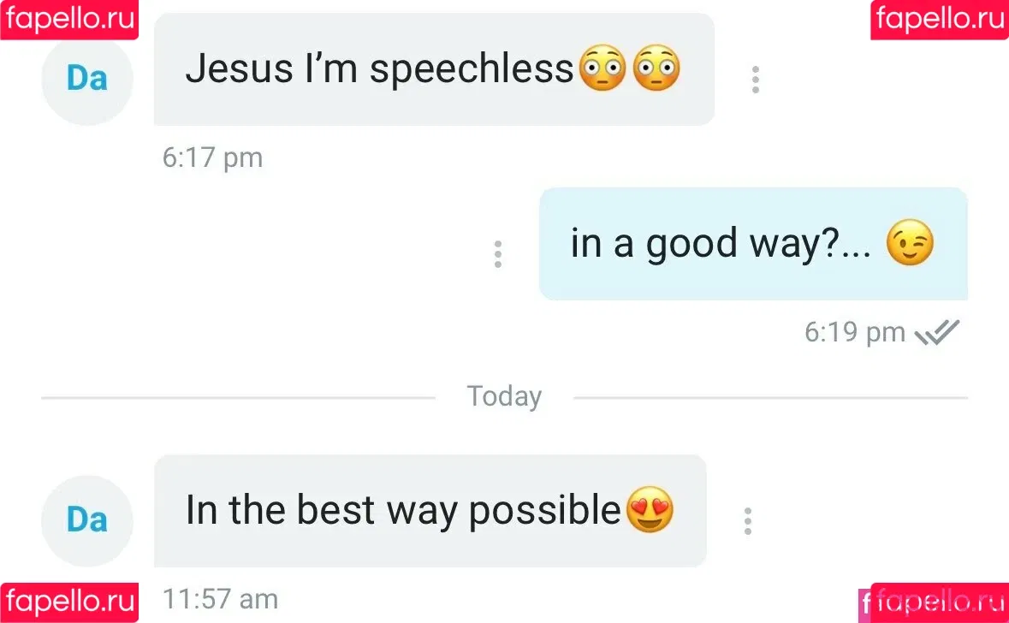Open three-dot menu next to "in a good way?"
1009x623 pixels.
click(x=497, y=254)
